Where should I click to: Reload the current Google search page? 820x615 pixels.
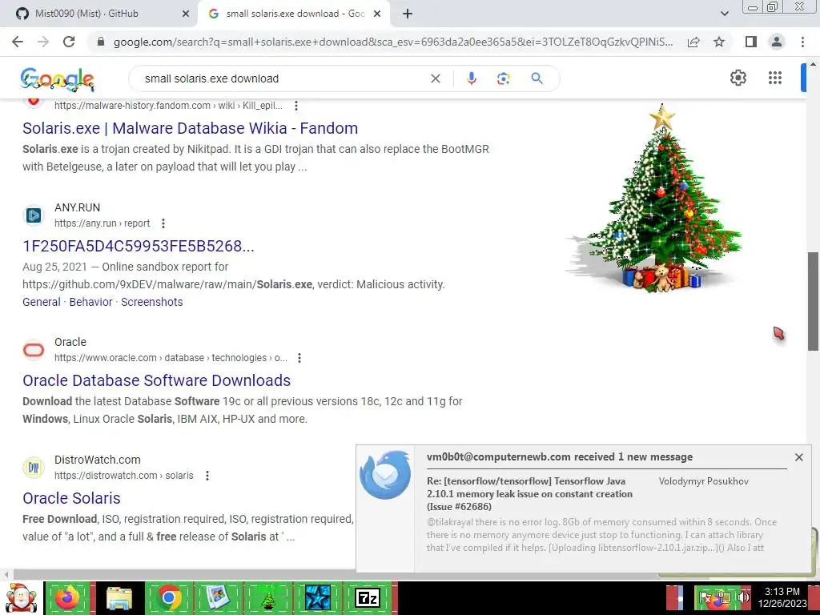[x=69, y=42]
